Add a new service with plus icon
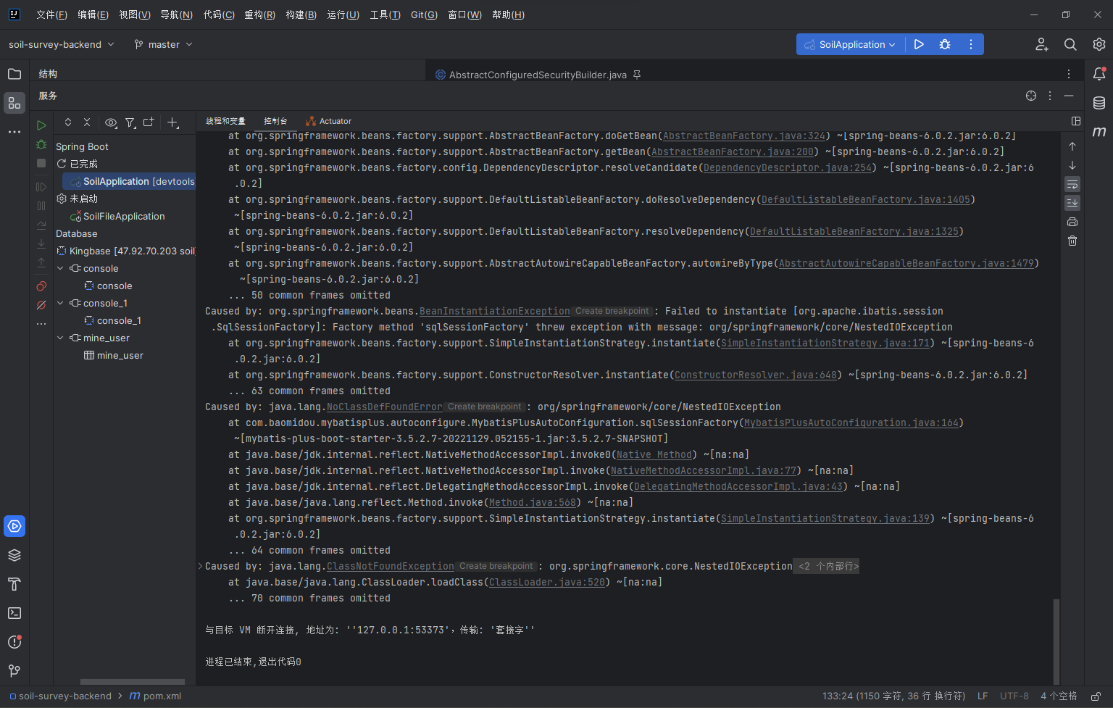This screenshot has width=1113, height=708. [x=173, y=122]
